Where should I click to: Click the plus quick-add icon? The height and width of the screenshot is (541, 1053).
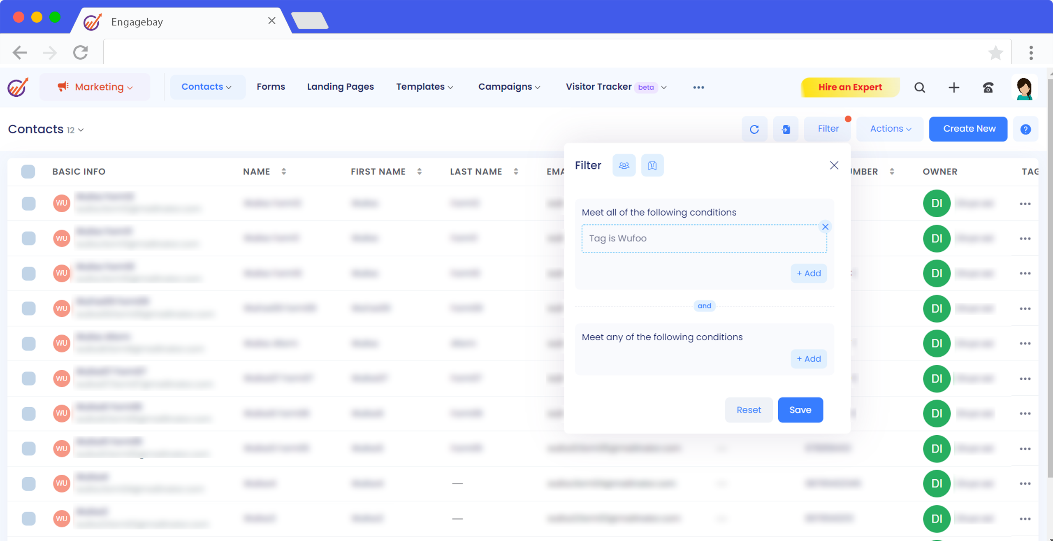[953, 87]
